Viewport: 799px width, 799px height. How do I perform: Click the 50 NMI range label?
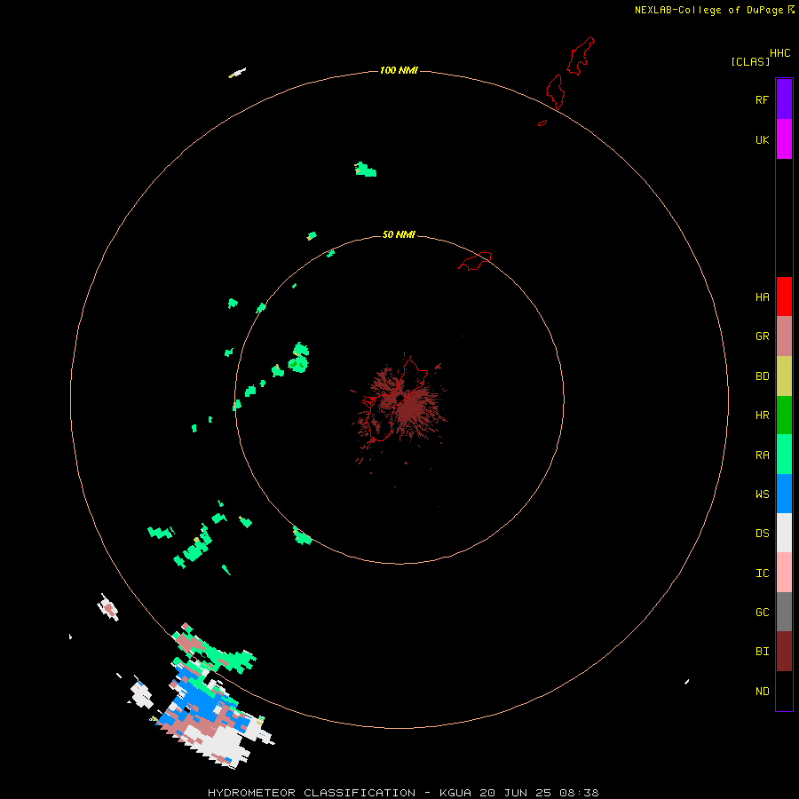coord(399,234)
